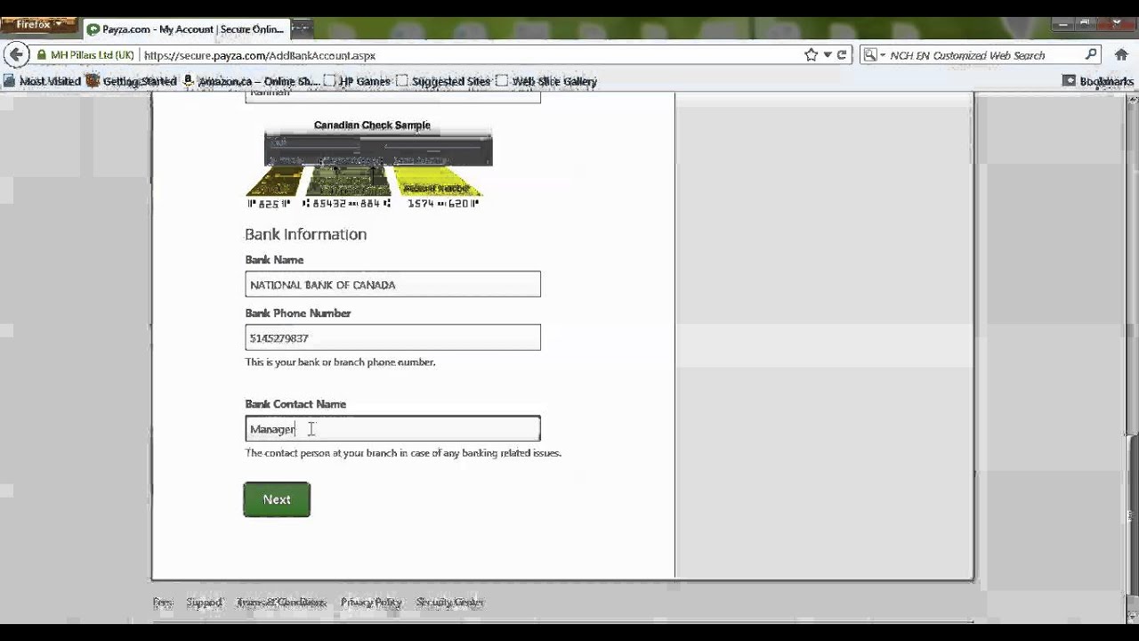The height and width of the screenshot is (641, 1139).
Task: Go back to the previous page
Action: click(16, 55)
